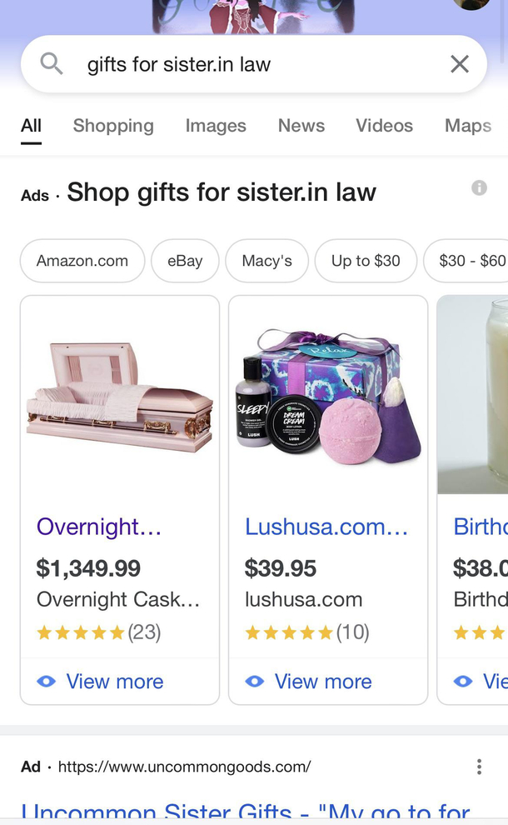Open the three-dot menu on the uncommongoods ad

479,767
